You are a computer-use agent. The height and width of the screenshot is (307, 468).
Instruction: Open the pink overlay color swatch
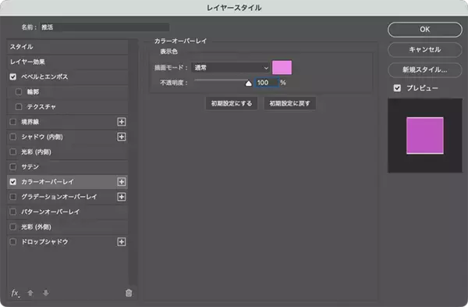[x=282, y=67]
